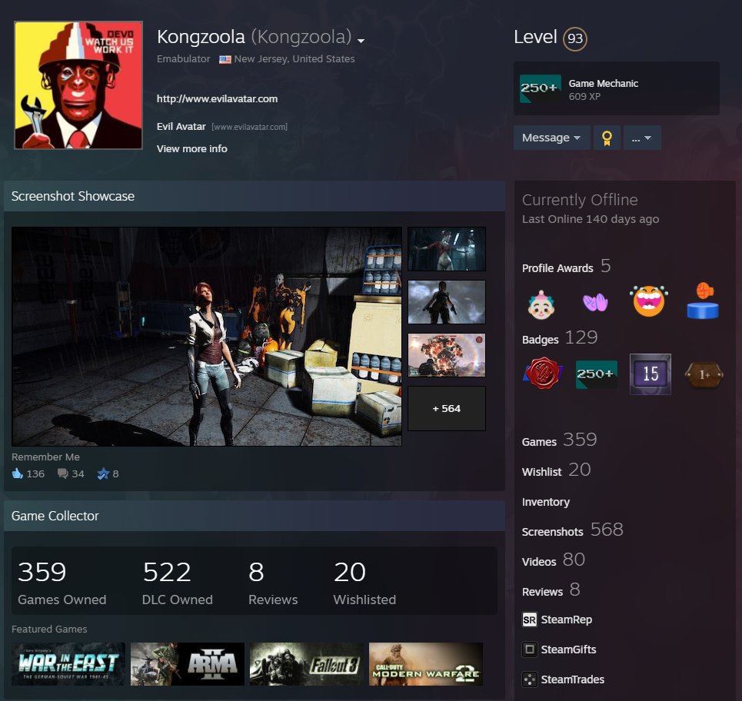
Task: Open the Games 359 sidebar link
Action: [x=559, y=440]
